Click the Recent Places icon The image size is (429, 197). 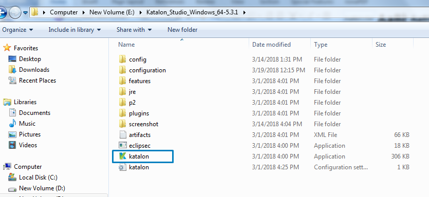(x=12, y=81)
